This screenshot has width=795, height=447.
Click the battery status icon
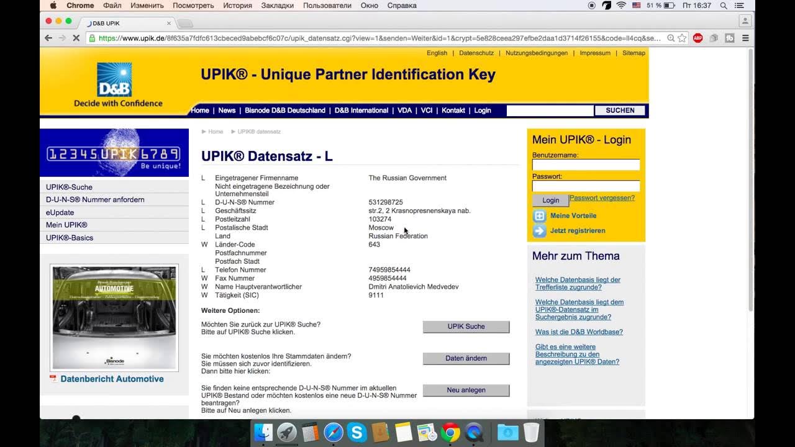coord(669,6)
